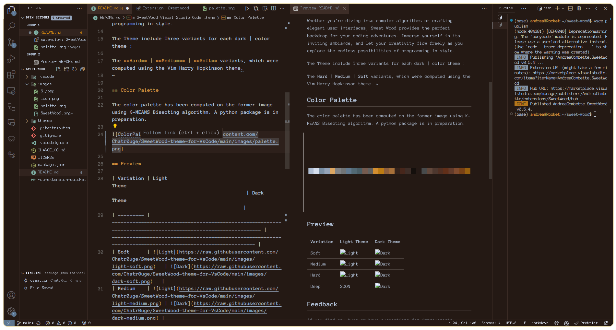The height and width of the screenshot is (330, 616).
Task: Focus the bash terminal input prompt
Action: (x=595, y=114)
